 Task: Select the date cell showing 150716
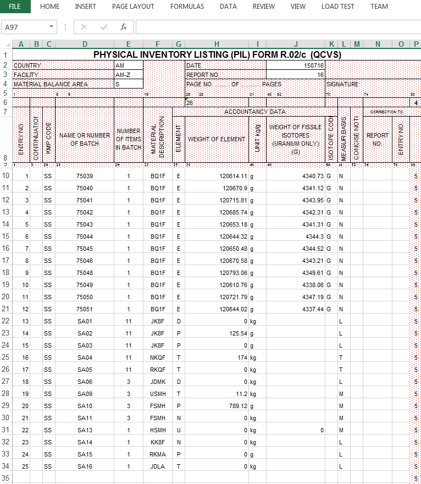(296, 65)
